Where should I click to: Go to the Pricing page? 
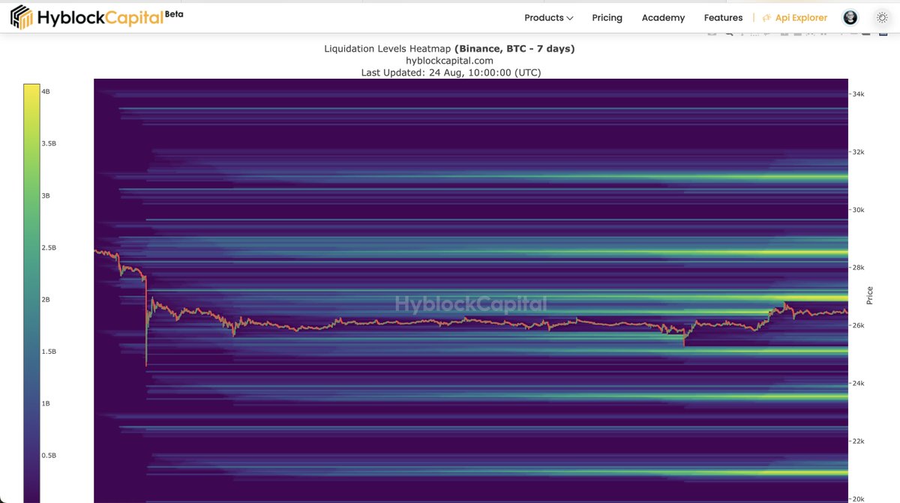[607, 17]
